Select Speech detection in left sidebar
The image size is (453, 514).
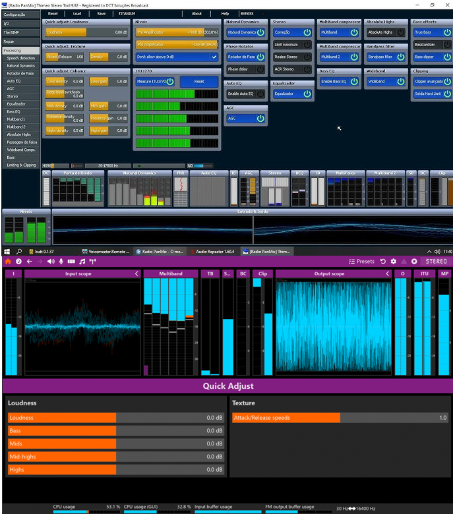[x=21, y=58]
